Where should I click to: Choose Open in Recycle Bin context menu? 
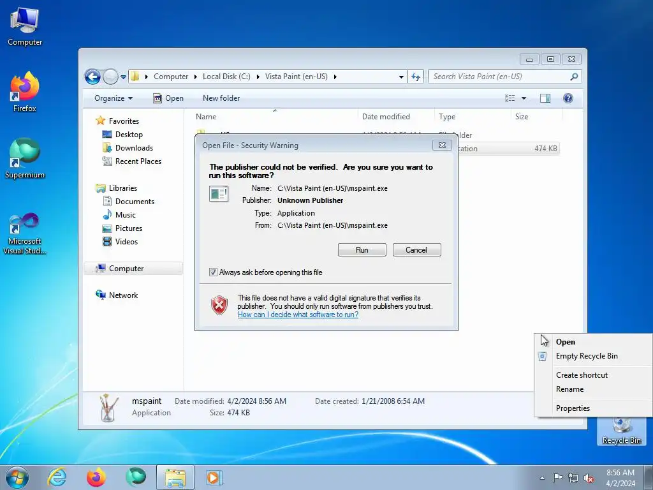coord(593,342)
